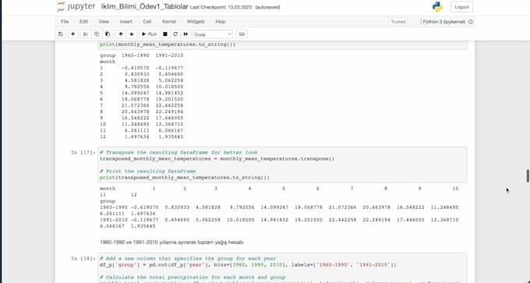Open the File menu
Viewport: 530px width, 283px height.
pyautogui.click(x=65, y=22)
